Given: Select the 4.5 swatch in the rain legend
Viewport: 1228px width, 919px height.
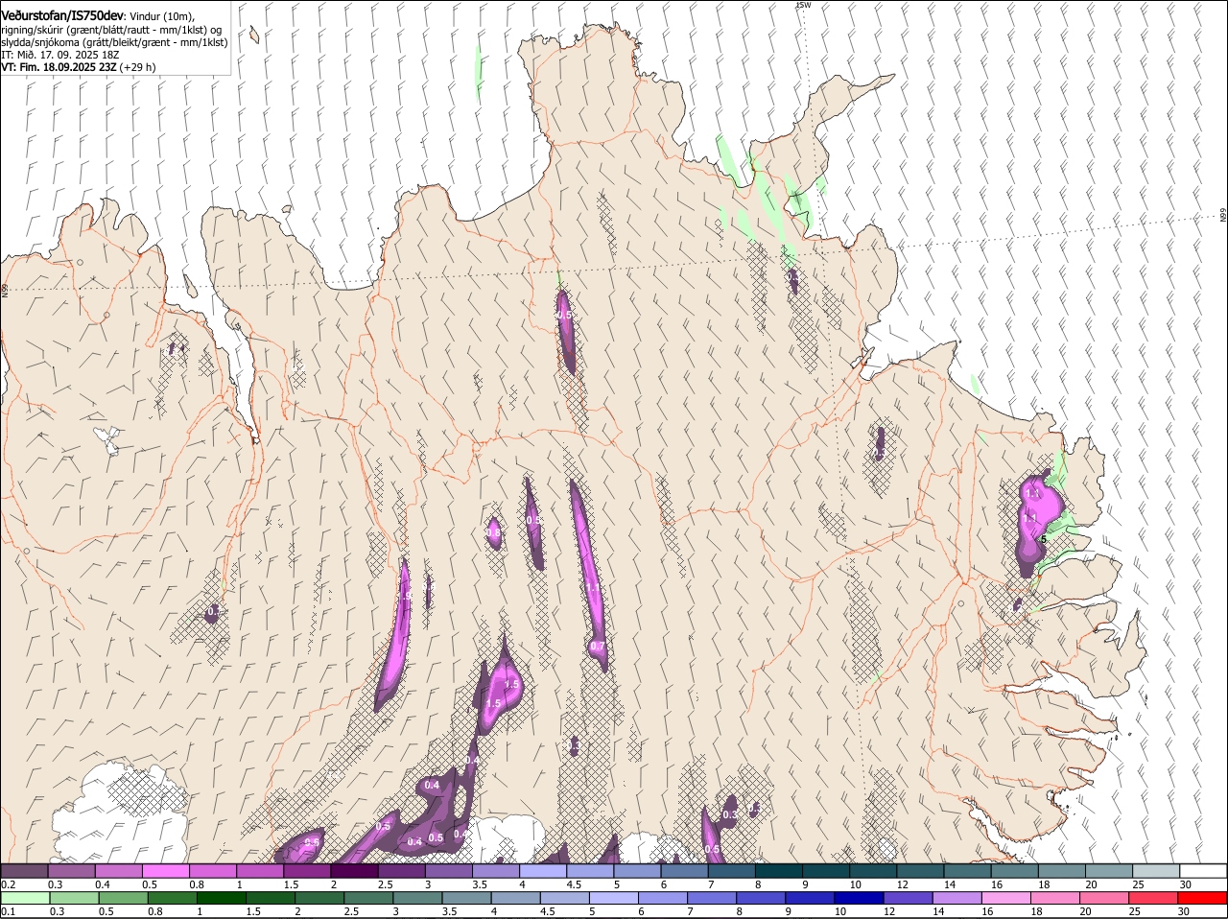Looking at the screenshot, I should coord(565,898).
